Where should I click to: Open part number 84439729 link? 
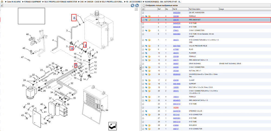coord(177,111)
